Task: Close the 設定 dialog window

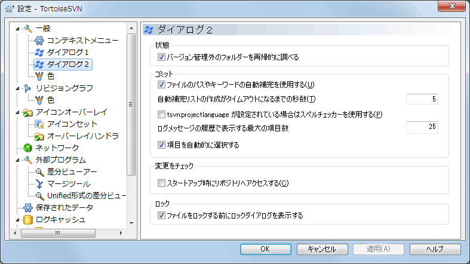Action: pos(452,6)
